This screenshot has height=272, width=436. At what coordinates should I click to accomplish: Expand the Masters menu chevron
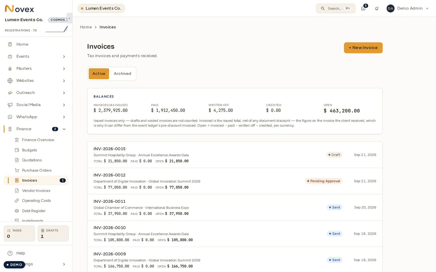coord(64,69)
